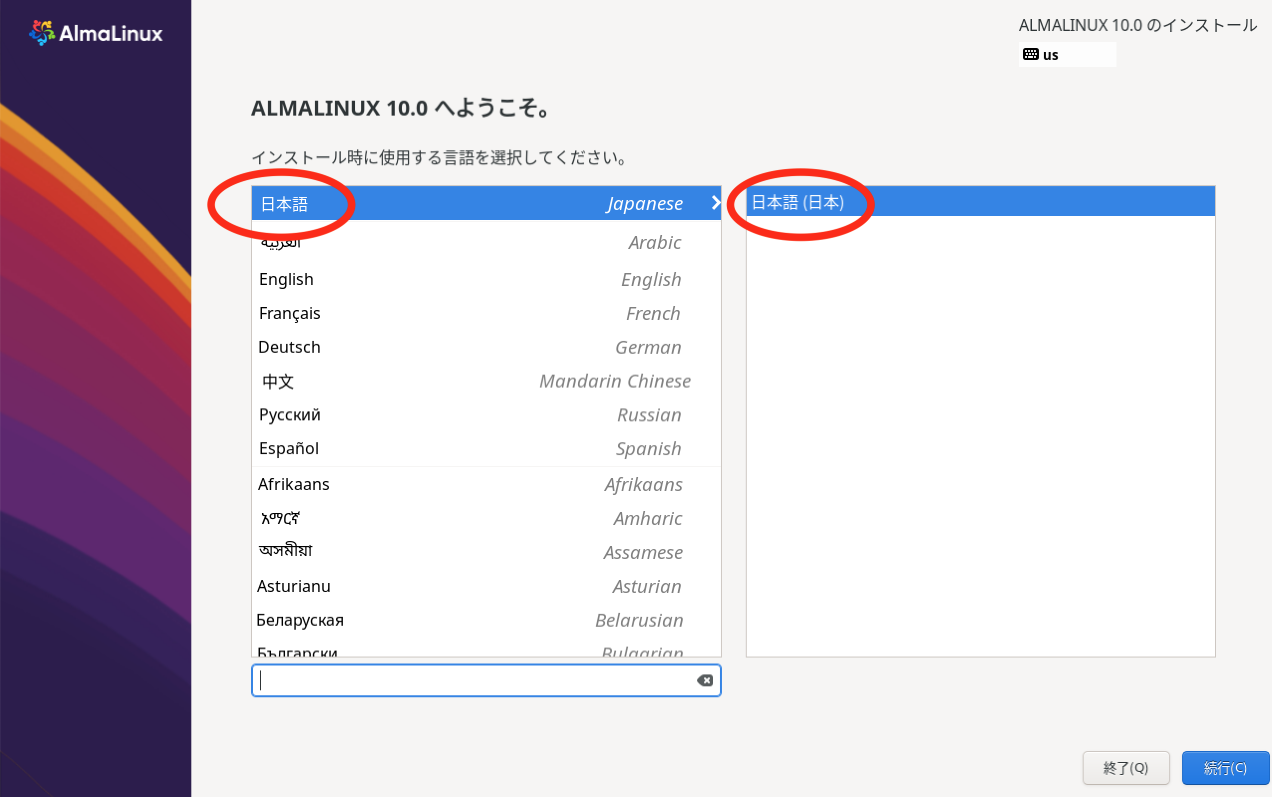Image resolution: width=1272 pixels, height=797 pixels.
Task: Select 日本語 Japanese in the language list
Action: pyautogui.click(x=485, y=203)
